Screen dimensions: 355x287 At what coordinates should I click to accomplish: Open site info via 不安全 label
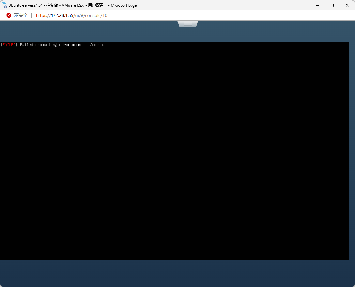pyautogui.click(x=21, y=15)
